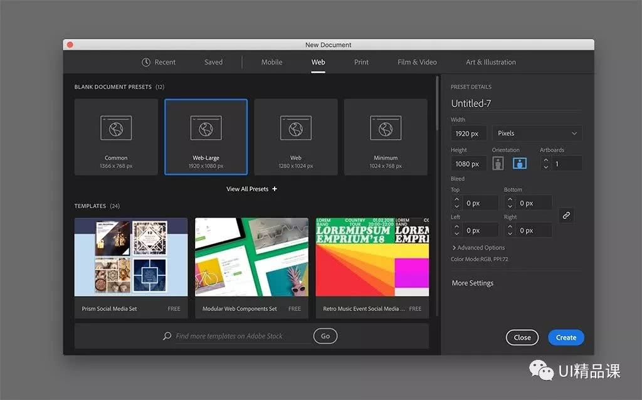Select the Common 1366 x 768 preset icon
This screenshot has height=400, width=642.
116,128
